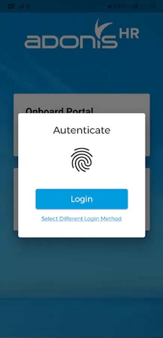Tap the battery indicator in status bar
This screenshot has height=338, width=163.
pos(136,6)
